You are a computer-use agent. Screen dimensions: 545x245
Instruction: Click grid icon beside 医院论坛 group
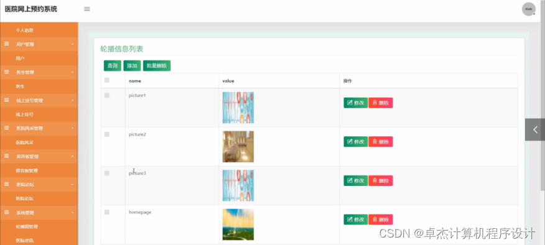point(7,184)
